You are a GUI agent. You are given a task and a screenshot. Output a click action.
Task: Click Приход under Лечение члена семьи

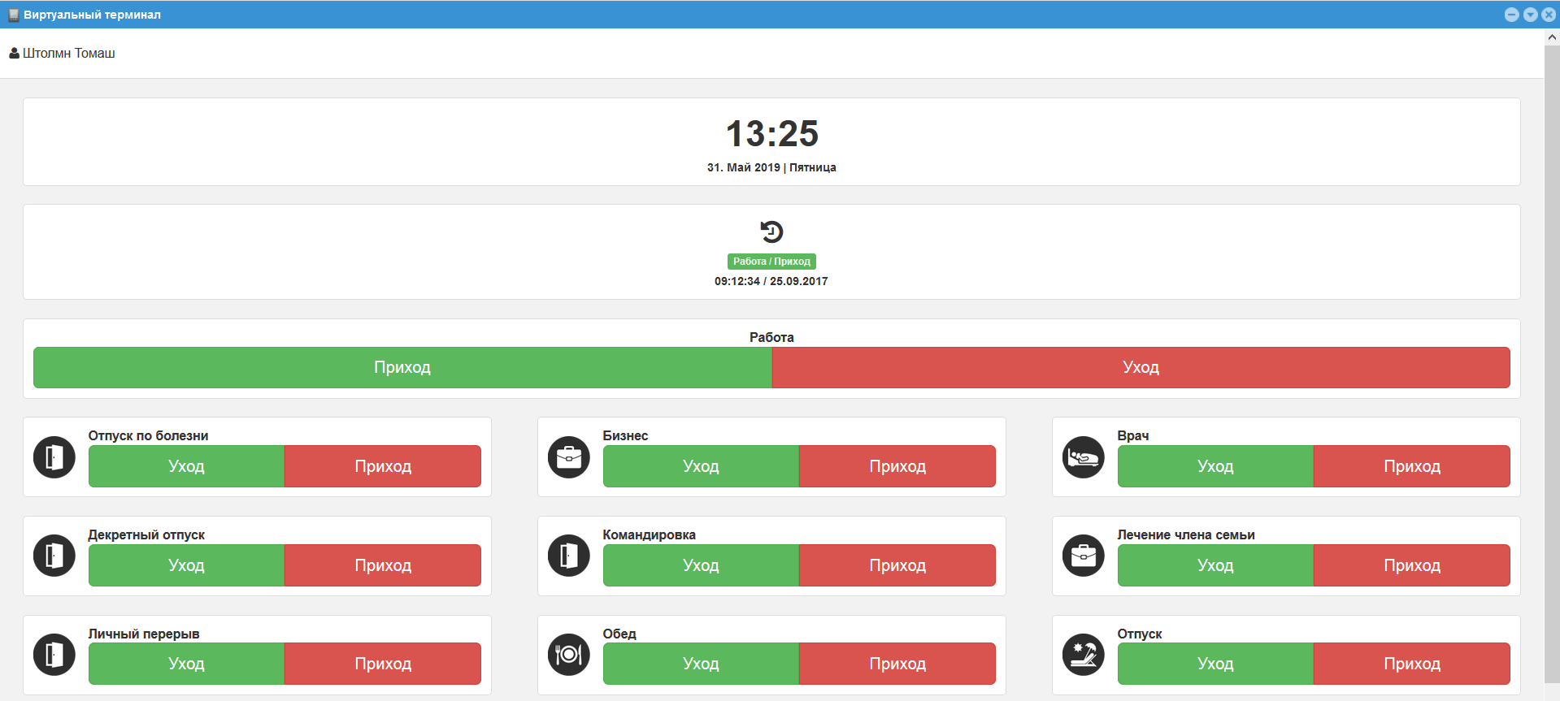coord(1412,565)
